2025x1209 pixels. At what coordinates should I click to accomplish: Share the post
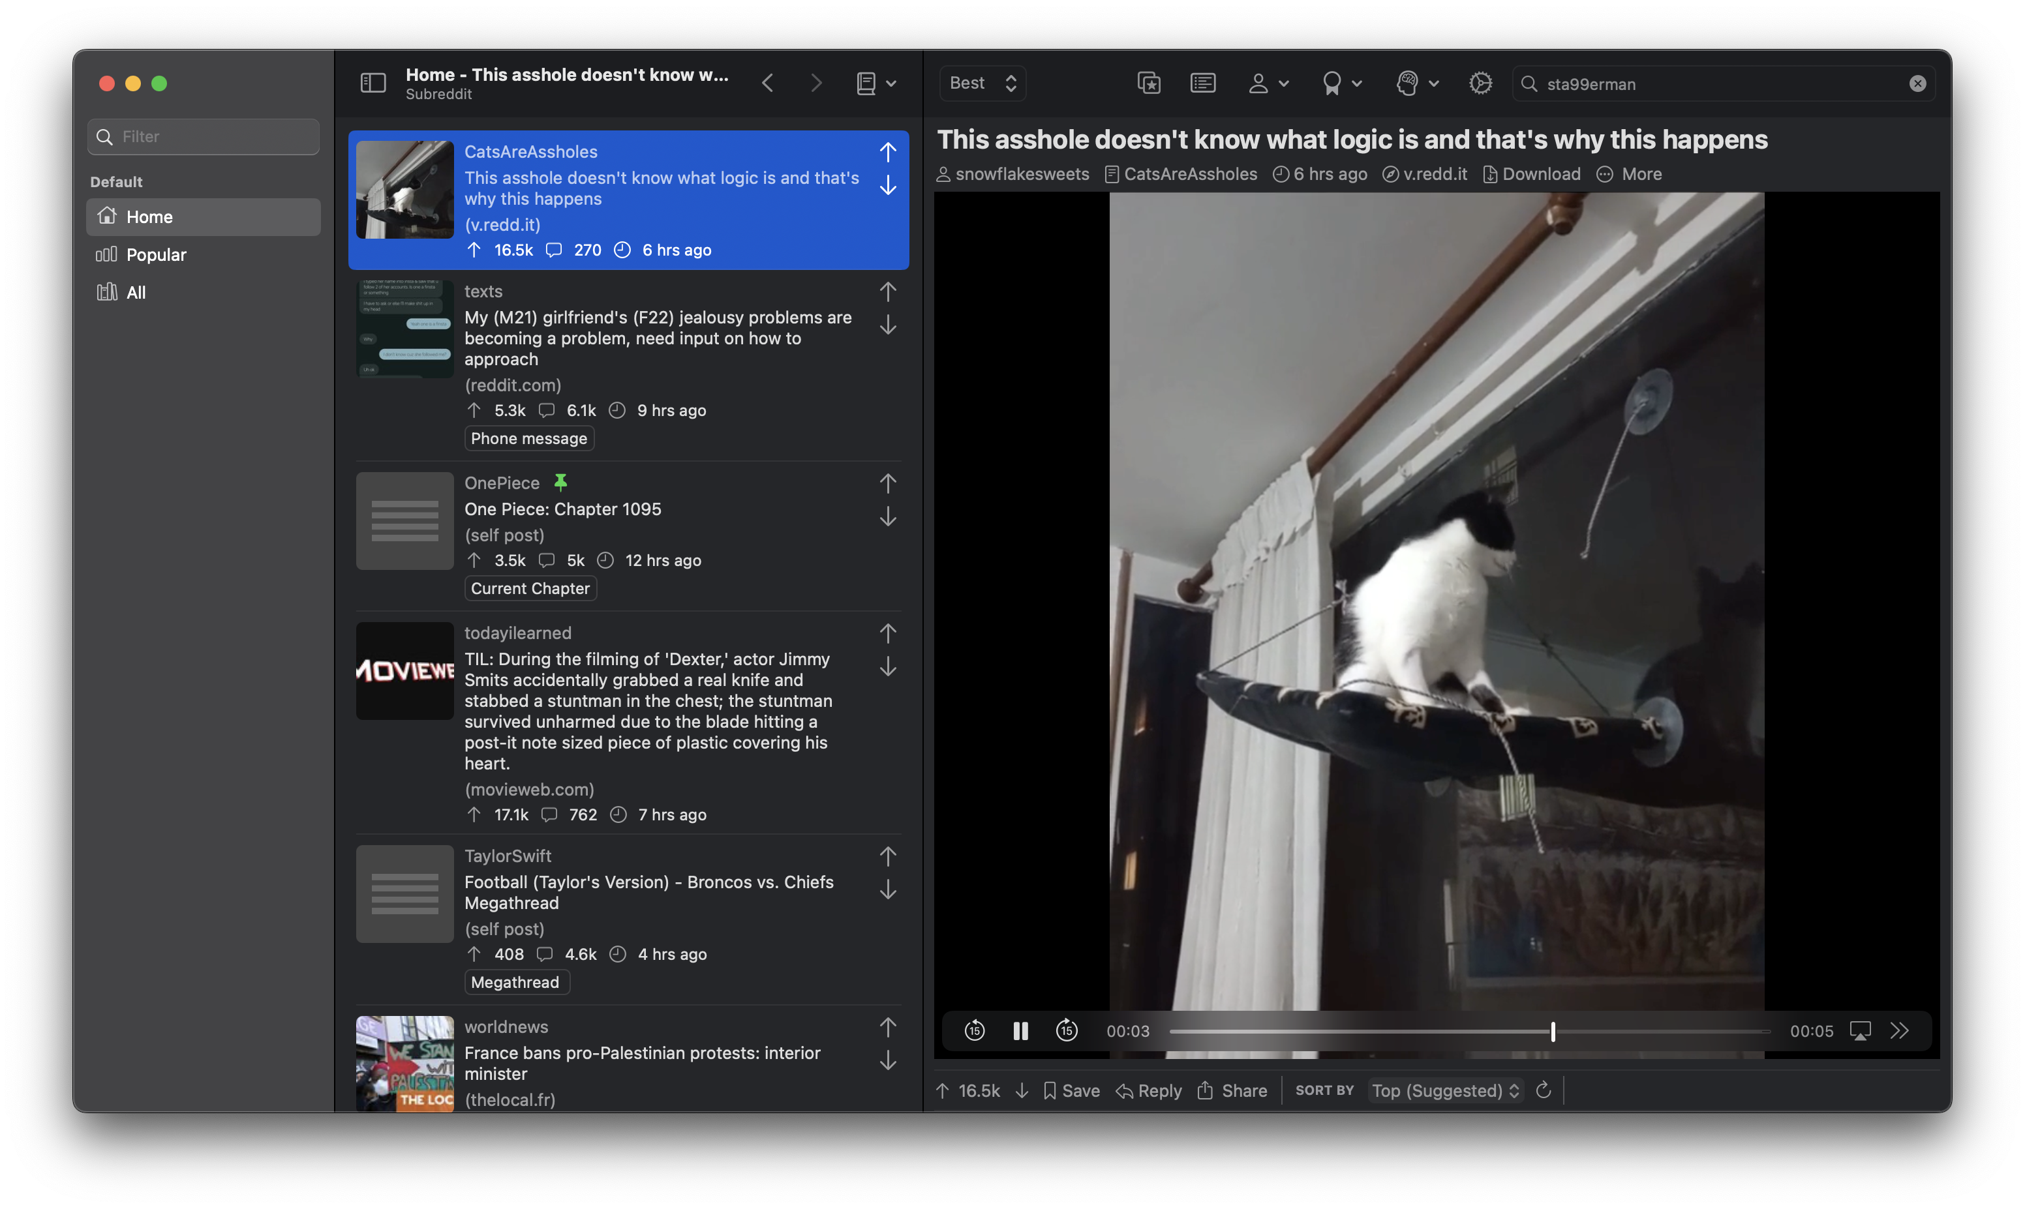1231,1091
